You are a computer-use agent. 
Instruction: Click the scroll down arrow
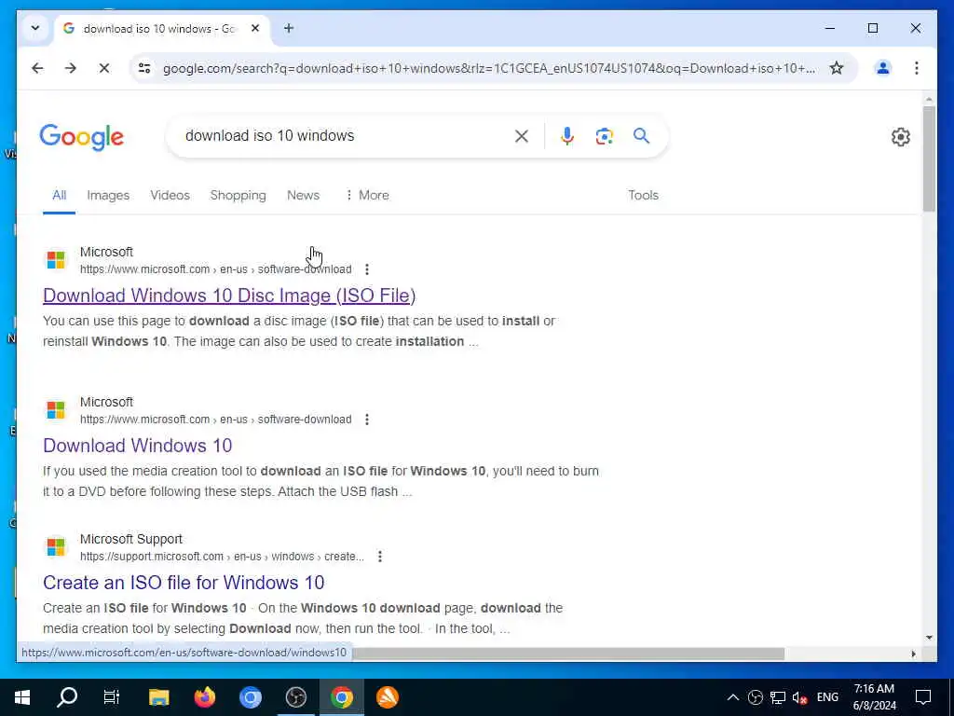929,638
